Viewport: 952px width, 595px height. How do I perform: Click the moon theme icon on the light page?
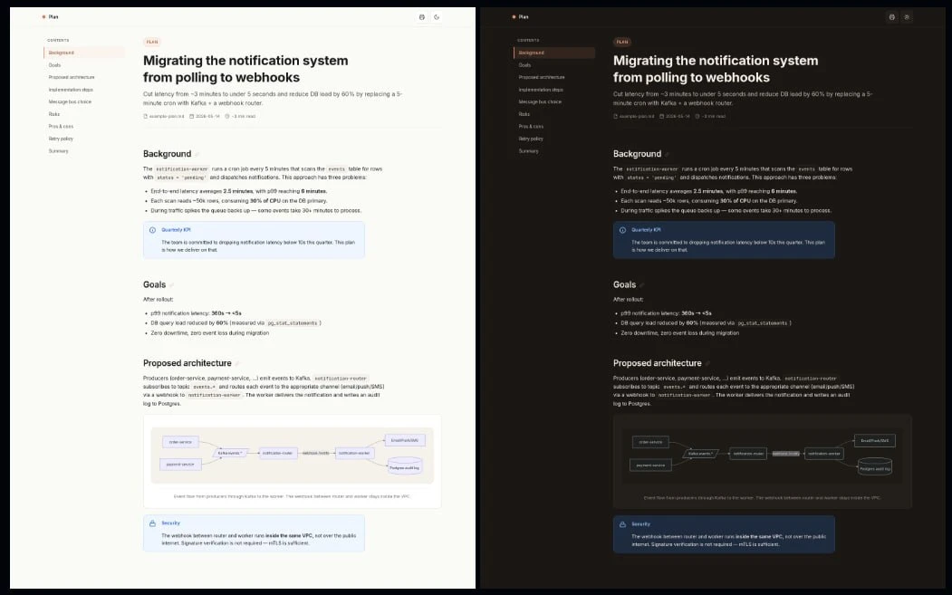point(437,17)
